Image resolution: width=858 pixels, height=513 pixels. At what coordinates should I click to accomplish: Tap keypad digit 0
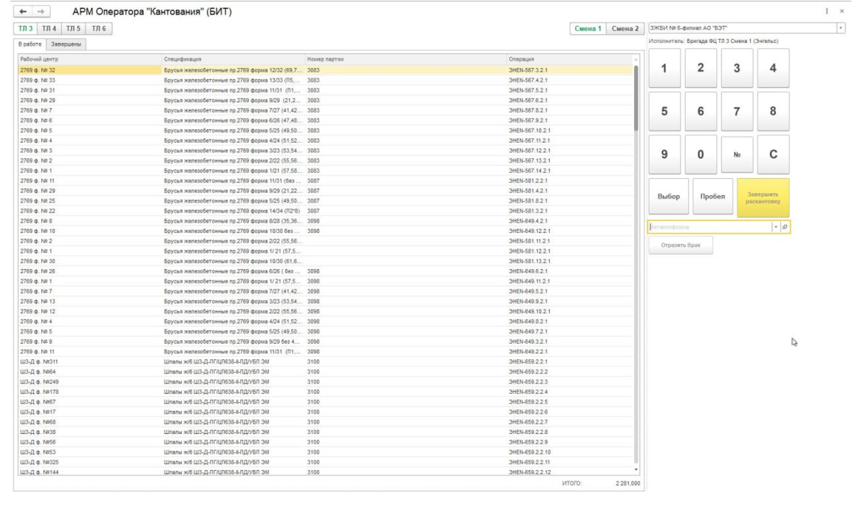click(701, 154)
